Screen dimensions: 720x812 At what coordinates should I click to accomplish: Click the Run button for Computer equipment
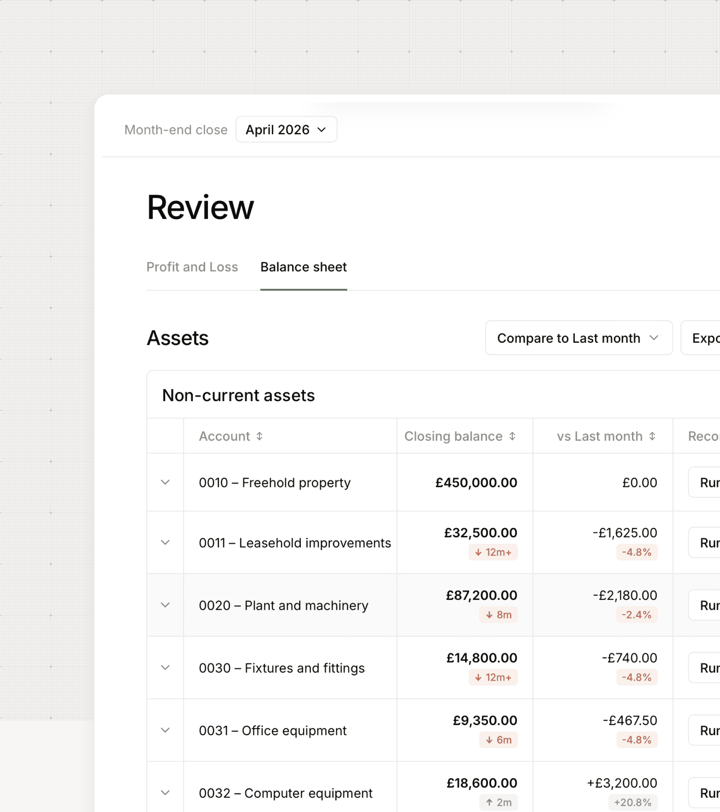pyautogui.click(x=704, y=792)
